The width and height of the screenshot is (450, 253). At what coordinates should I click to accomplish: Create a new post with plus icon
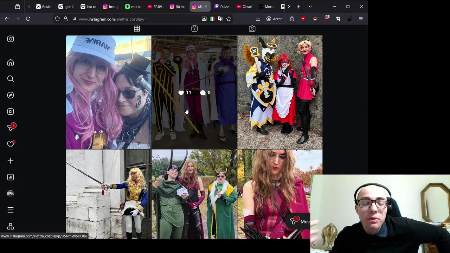[x=11, y=161]
